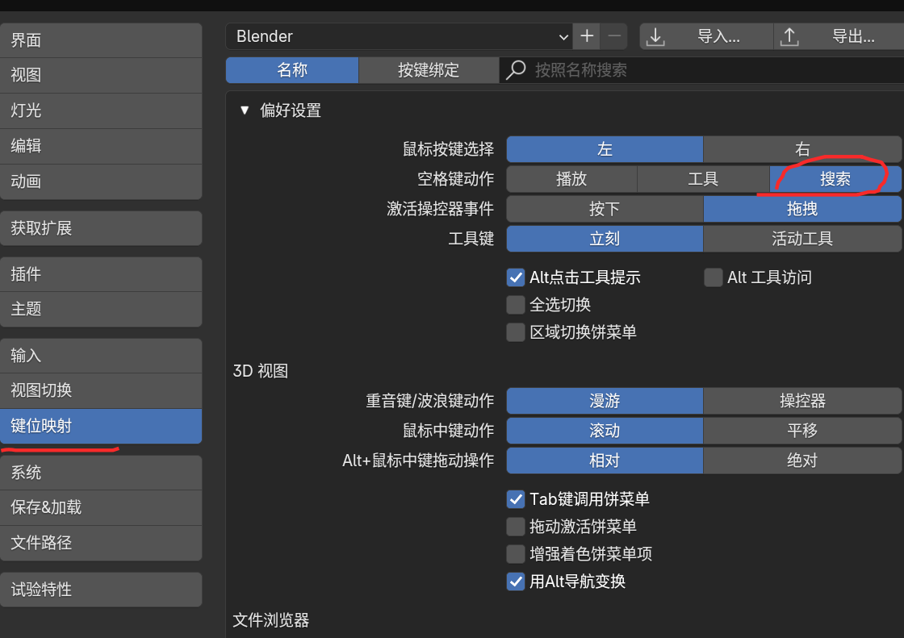This screenshot has width=904, height=638.
Task: Open the 界面 preferences category
Action: [x=101, y=40]
